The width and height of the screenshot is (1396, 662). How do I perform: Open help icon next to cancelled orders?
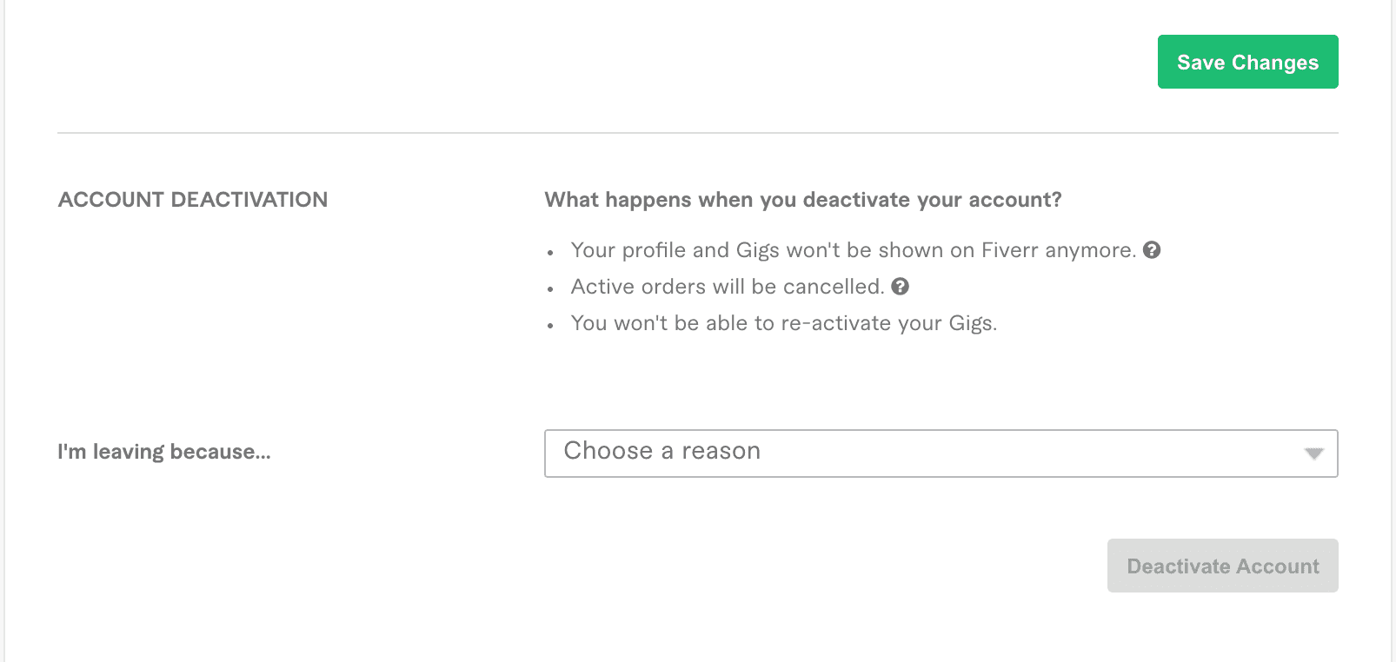click(901, 287)
